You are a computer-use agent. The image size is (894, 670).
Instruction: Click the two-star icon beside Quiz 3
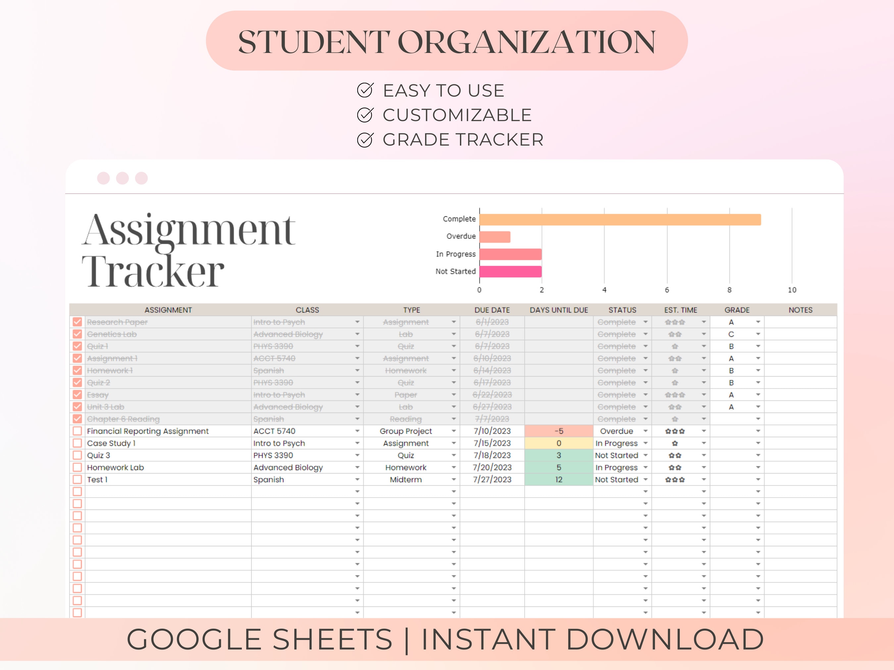point(674,455)
